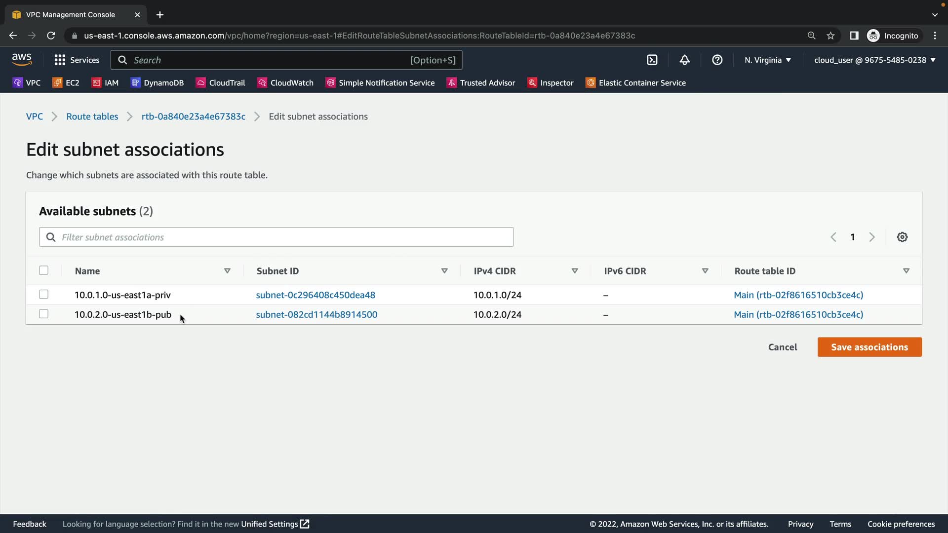Click the Filter subnet associations field
This screenshot has height=533, width=948.
coord(276,237)
